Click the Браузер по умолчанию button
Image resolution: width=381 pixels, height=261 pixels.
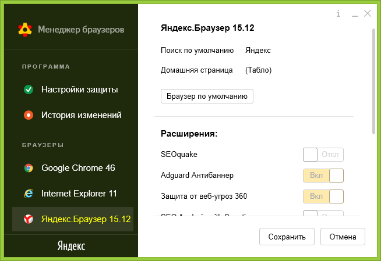[x=207, y=96]
